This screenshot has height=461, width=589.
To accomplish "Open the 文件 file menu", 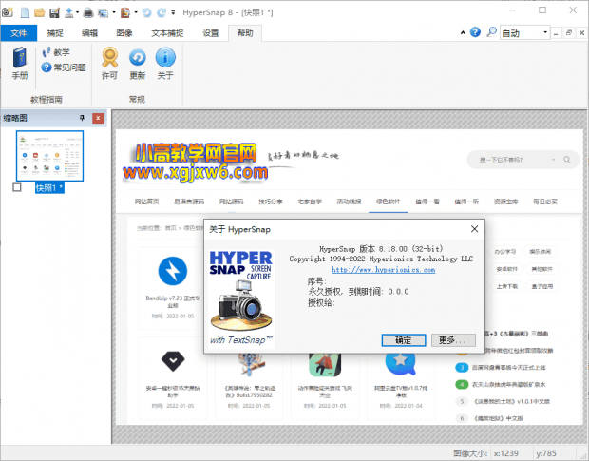I will click(19, 33).
